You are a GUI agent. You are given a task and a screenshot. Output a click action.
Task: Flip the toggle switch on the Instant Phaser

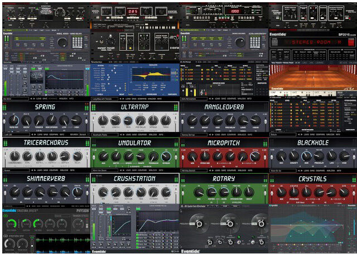(100, 42)
